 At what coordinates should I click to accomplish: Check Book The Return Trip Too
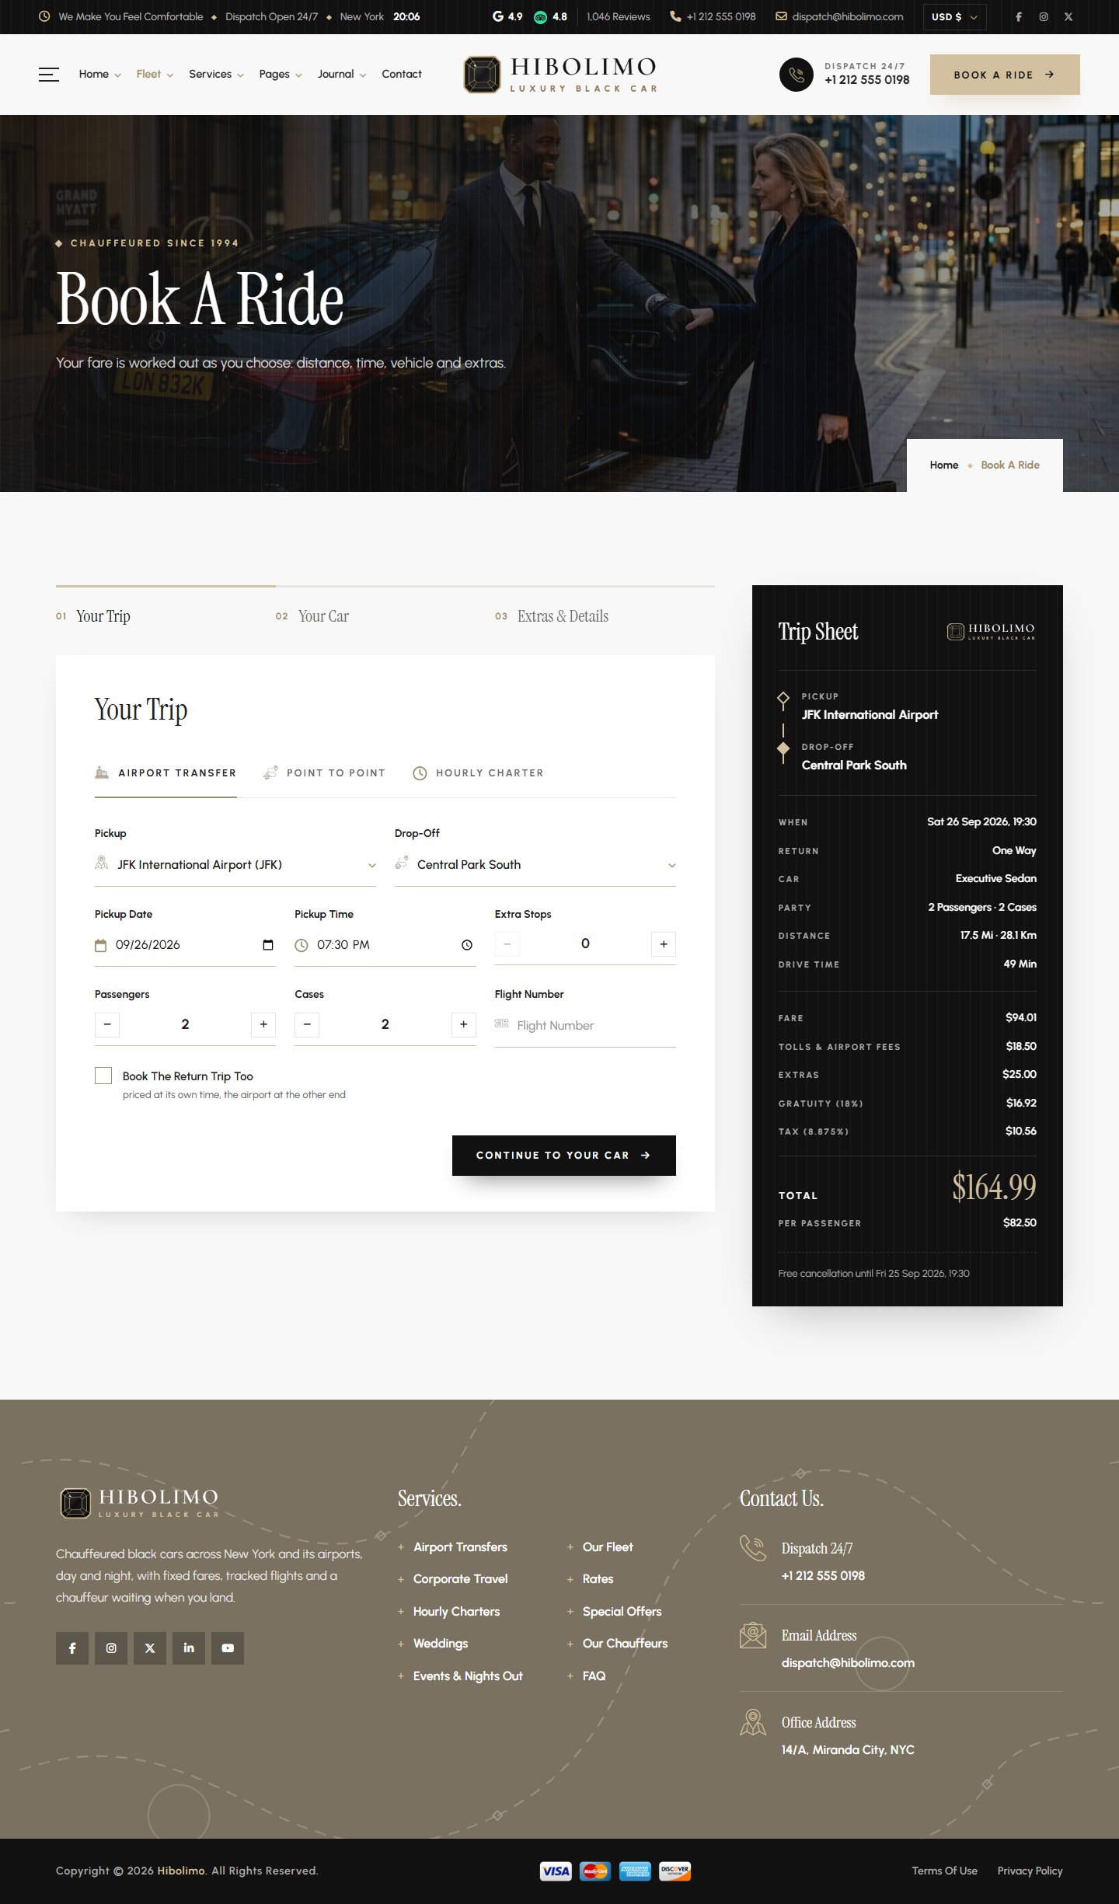point(103,1076)
